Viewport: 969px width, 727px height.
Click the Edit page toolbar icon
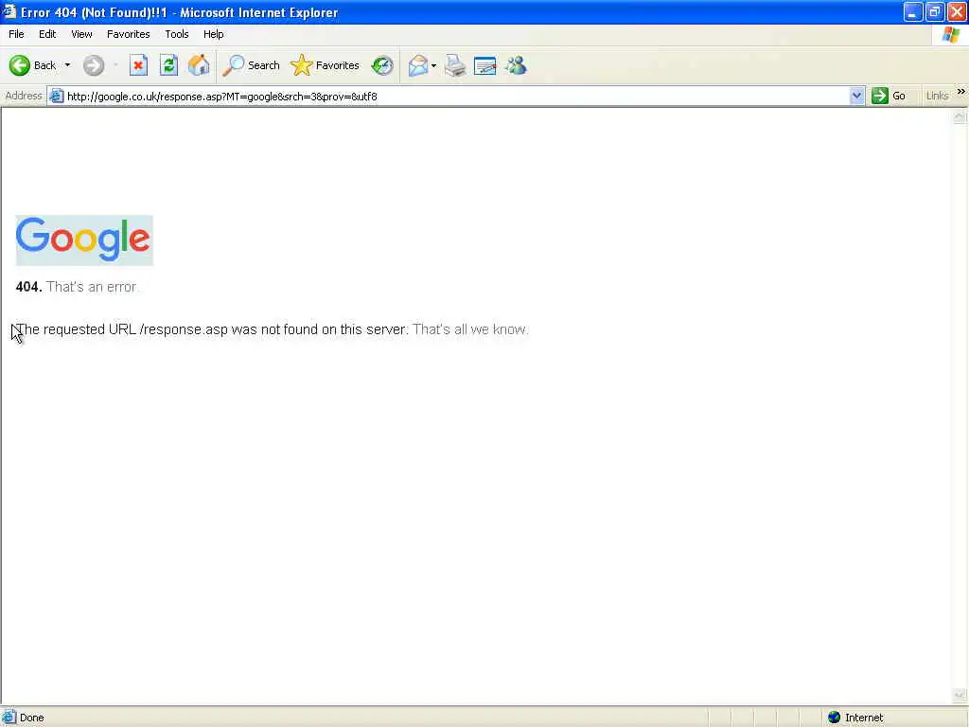[485, 65]
